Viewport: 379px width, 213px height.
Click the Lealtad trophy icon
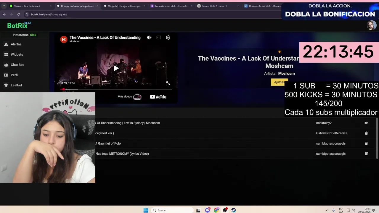[x=6, y=85]
